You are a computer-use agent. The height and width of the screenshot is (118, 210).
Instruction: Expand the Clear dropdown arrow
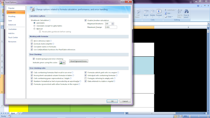coord(172,17)
